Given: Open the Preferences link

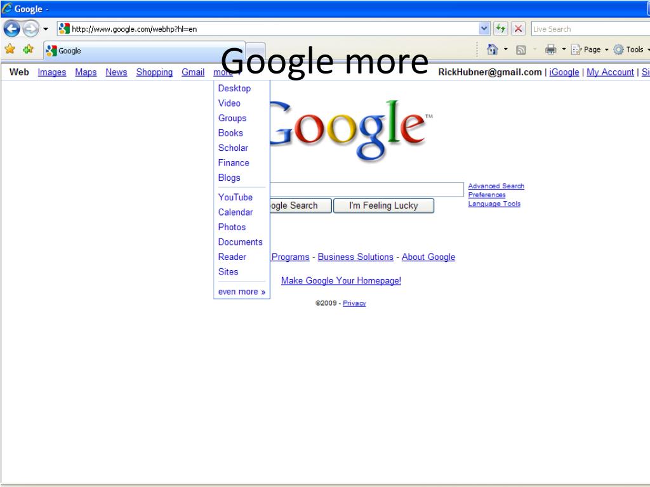Looking at the screenshot, I should coord(487,195).
